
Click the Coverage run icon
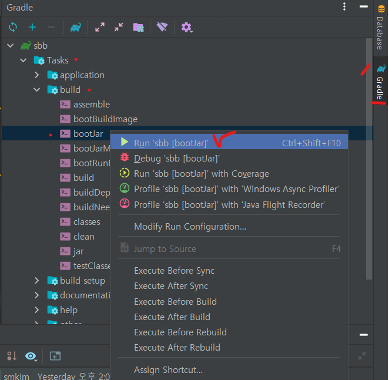point(125,173)
